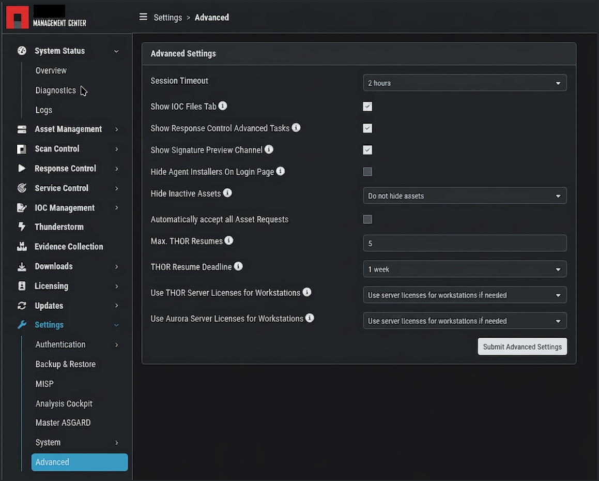
Task: Check Automatically accept all Asset Requests
Action: pos(367,219)
